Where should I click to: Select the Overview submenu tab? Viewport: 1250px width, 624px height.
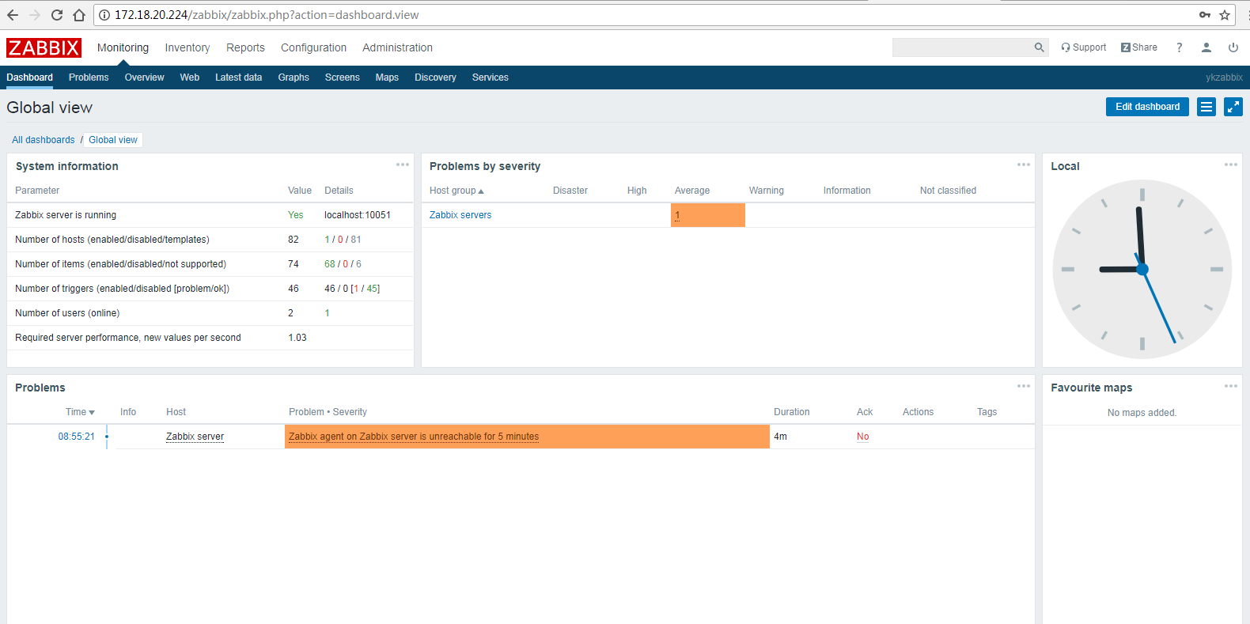click(144, 78)
